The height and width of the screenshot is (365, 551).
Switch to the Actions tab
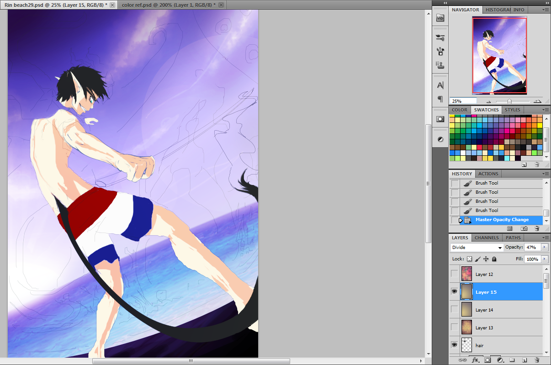[488, 174]
